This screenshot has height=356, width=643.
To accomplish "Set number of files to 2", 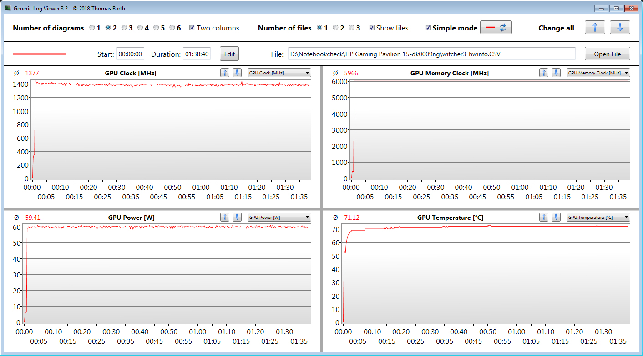I will pos(336,28).
